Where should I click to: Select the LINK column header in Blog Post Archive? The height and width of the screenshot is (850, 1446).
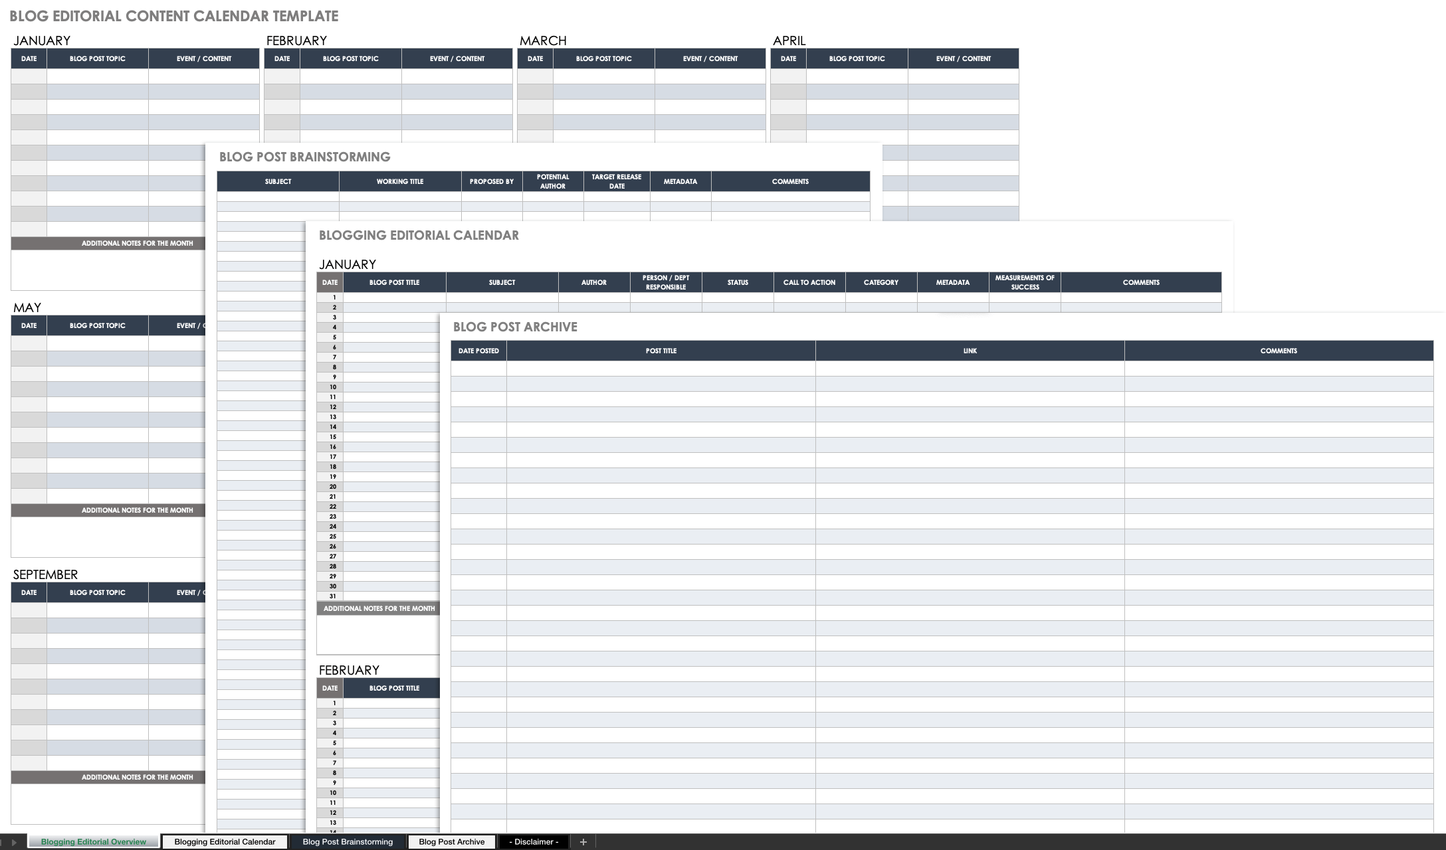969,350
